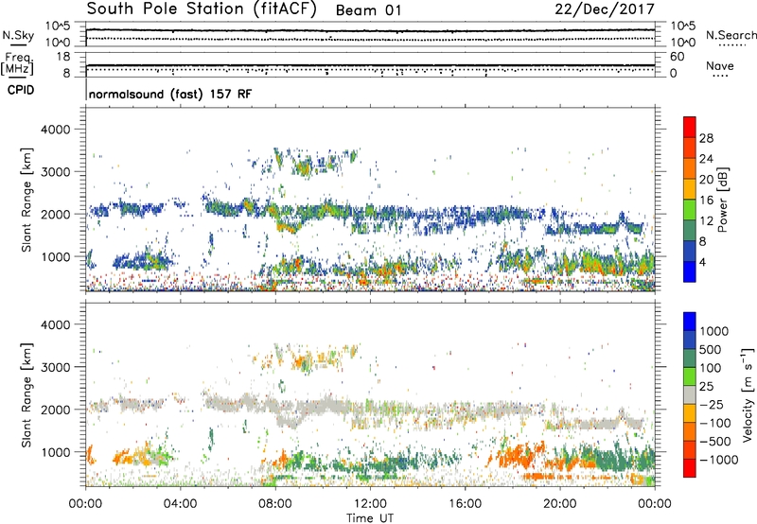Click the 'South Pole Station (fitACF)' title
Viewport: 757px width, 524px height.
click(202, 9)
